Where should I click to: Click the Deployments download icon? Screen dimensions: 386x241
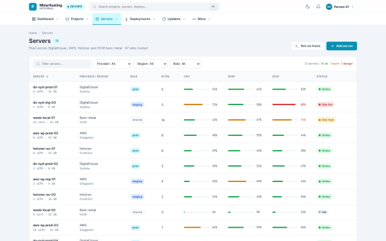126,19
